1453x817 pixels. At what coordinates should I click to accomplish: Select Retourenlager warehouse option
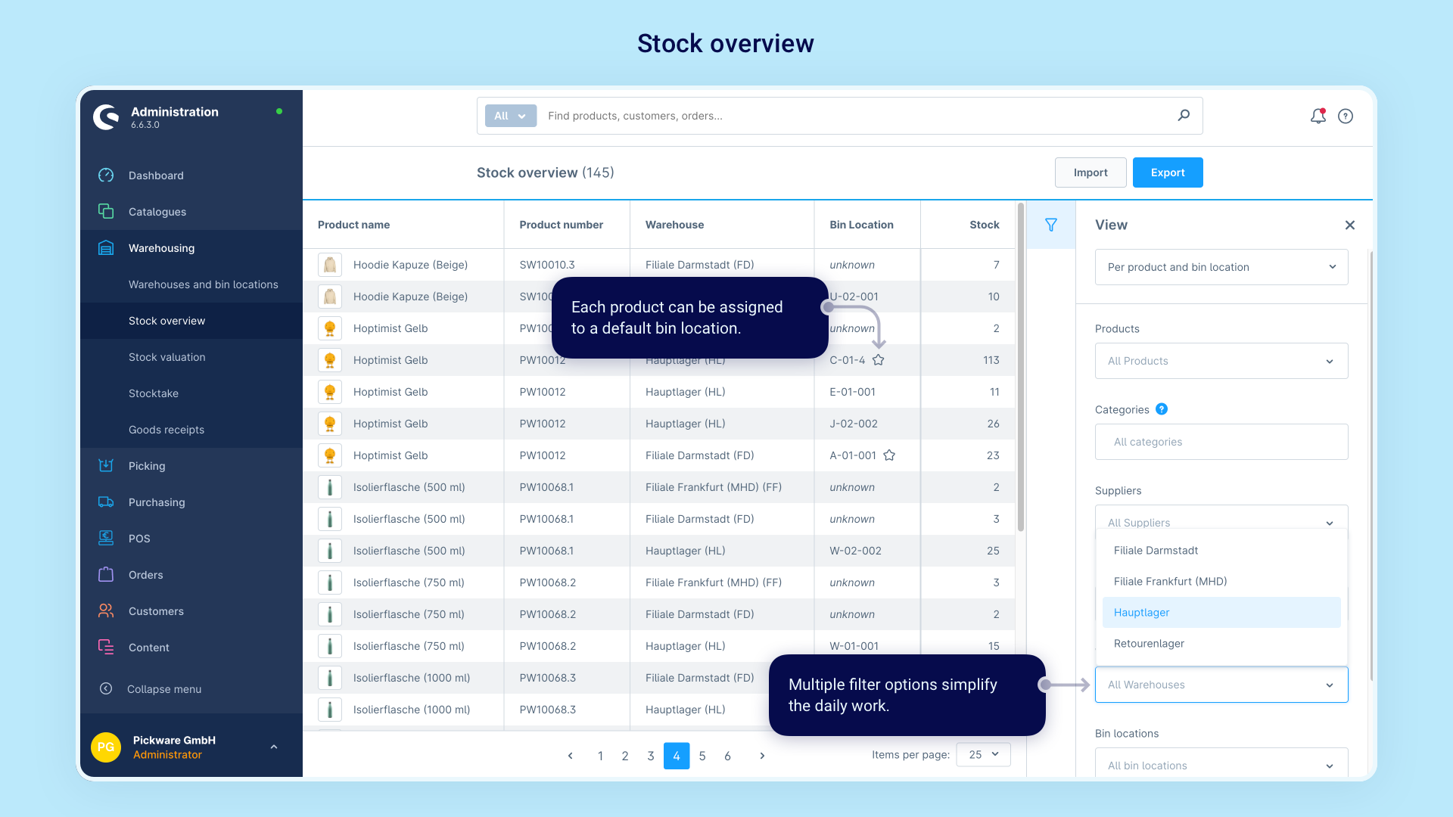[x=1221, y=644]
